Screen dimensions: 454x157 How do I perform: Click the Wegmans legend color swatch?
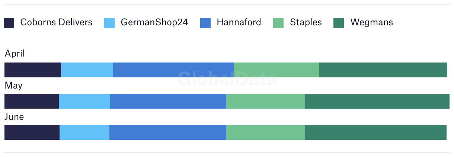click(339, 23)
